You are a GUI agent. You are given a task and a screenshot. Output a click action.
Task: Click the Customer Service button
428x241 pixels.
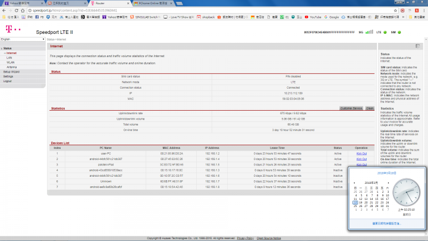tap(351, 108)
